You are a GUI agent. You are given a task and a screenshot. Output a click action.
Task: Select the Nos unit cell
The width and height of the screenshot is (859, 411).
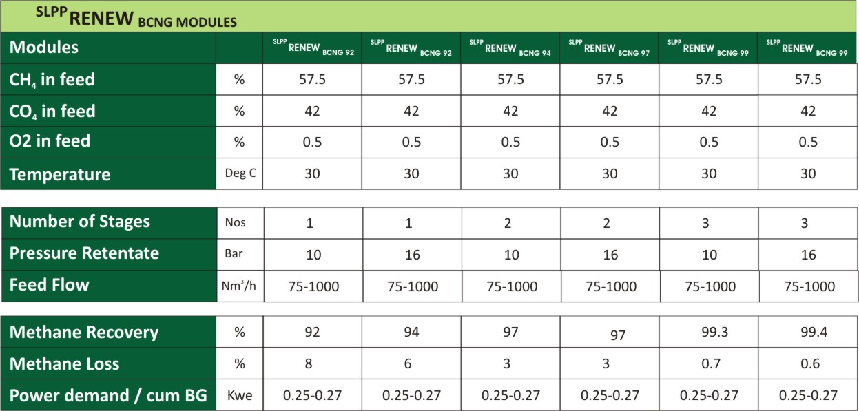click(235, 222)
